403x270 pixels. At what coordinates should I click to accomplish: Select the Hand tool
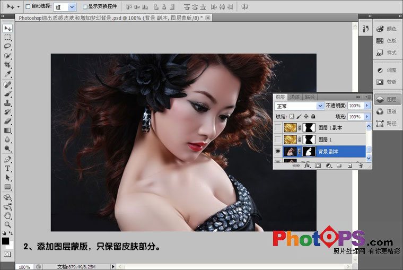tap(8, 215)
